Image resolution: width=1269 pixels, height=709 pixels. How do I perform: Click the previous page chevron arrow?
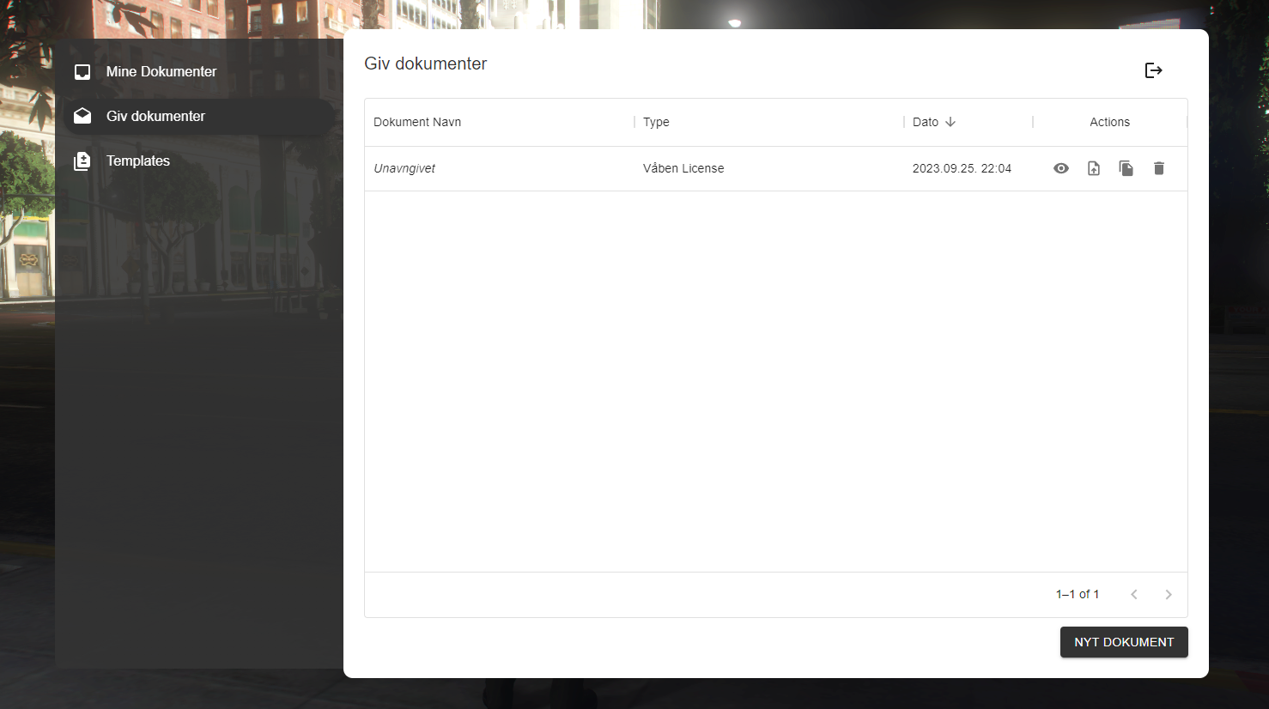(x=1134, y=594)
